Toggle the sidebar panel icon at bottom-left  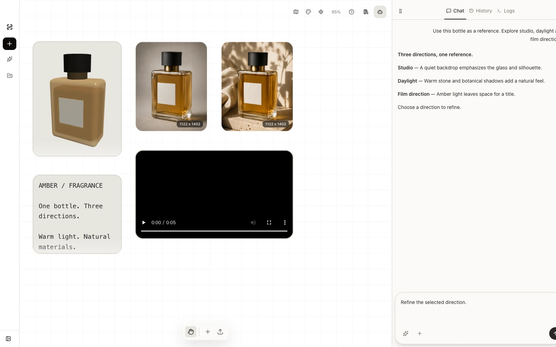[8, 339]
